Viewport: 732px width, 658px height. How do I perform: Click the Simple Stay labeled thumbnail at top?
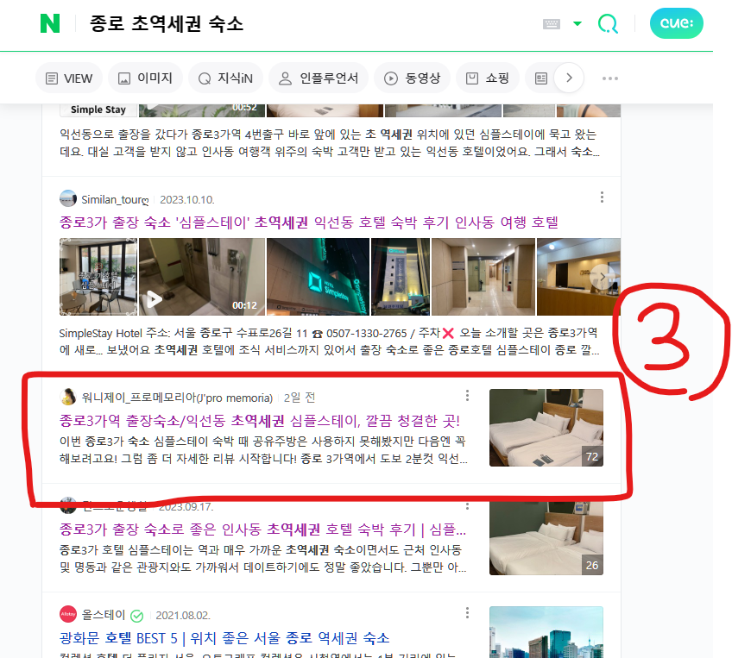98,110
